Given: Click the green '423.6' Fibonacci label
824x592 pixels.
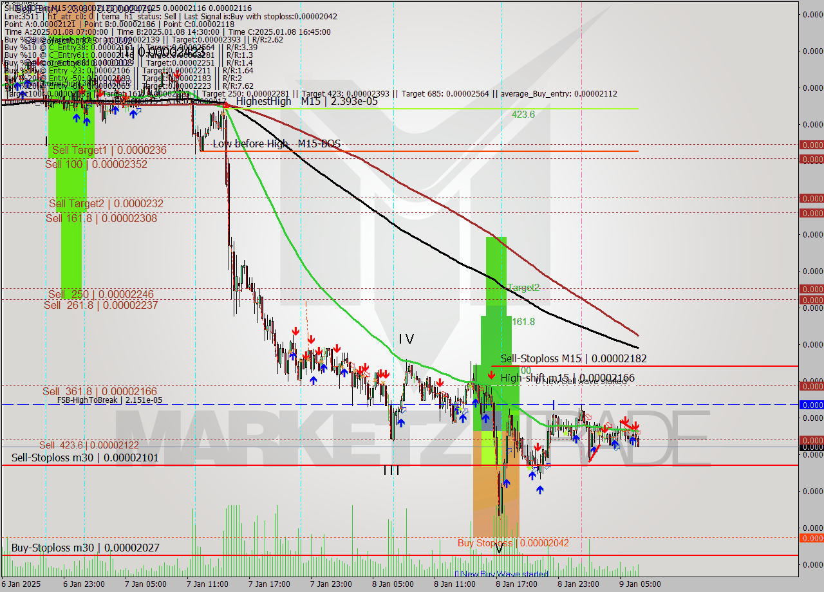Looking at the screenshot, I should 523,114.
